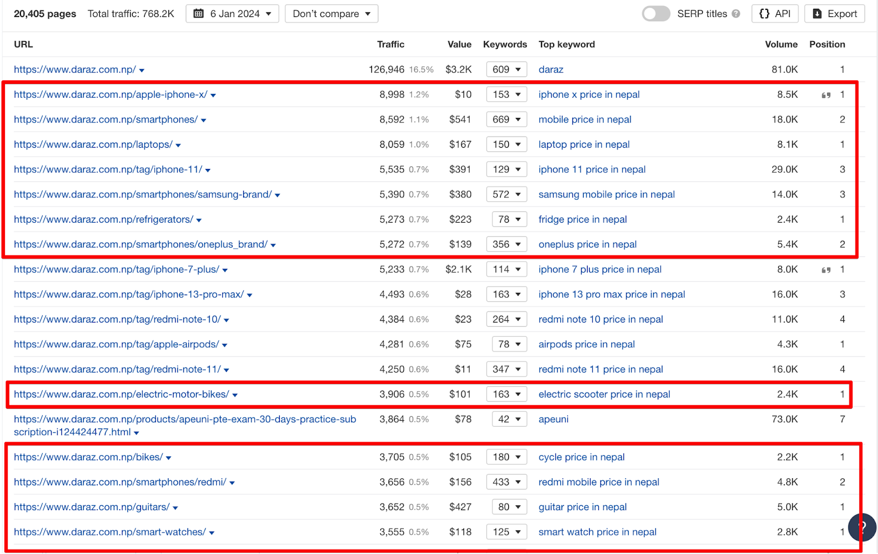Open the help chat bubble icon
This screenshot has width=878, height=554.
click(x=862, y=528)
